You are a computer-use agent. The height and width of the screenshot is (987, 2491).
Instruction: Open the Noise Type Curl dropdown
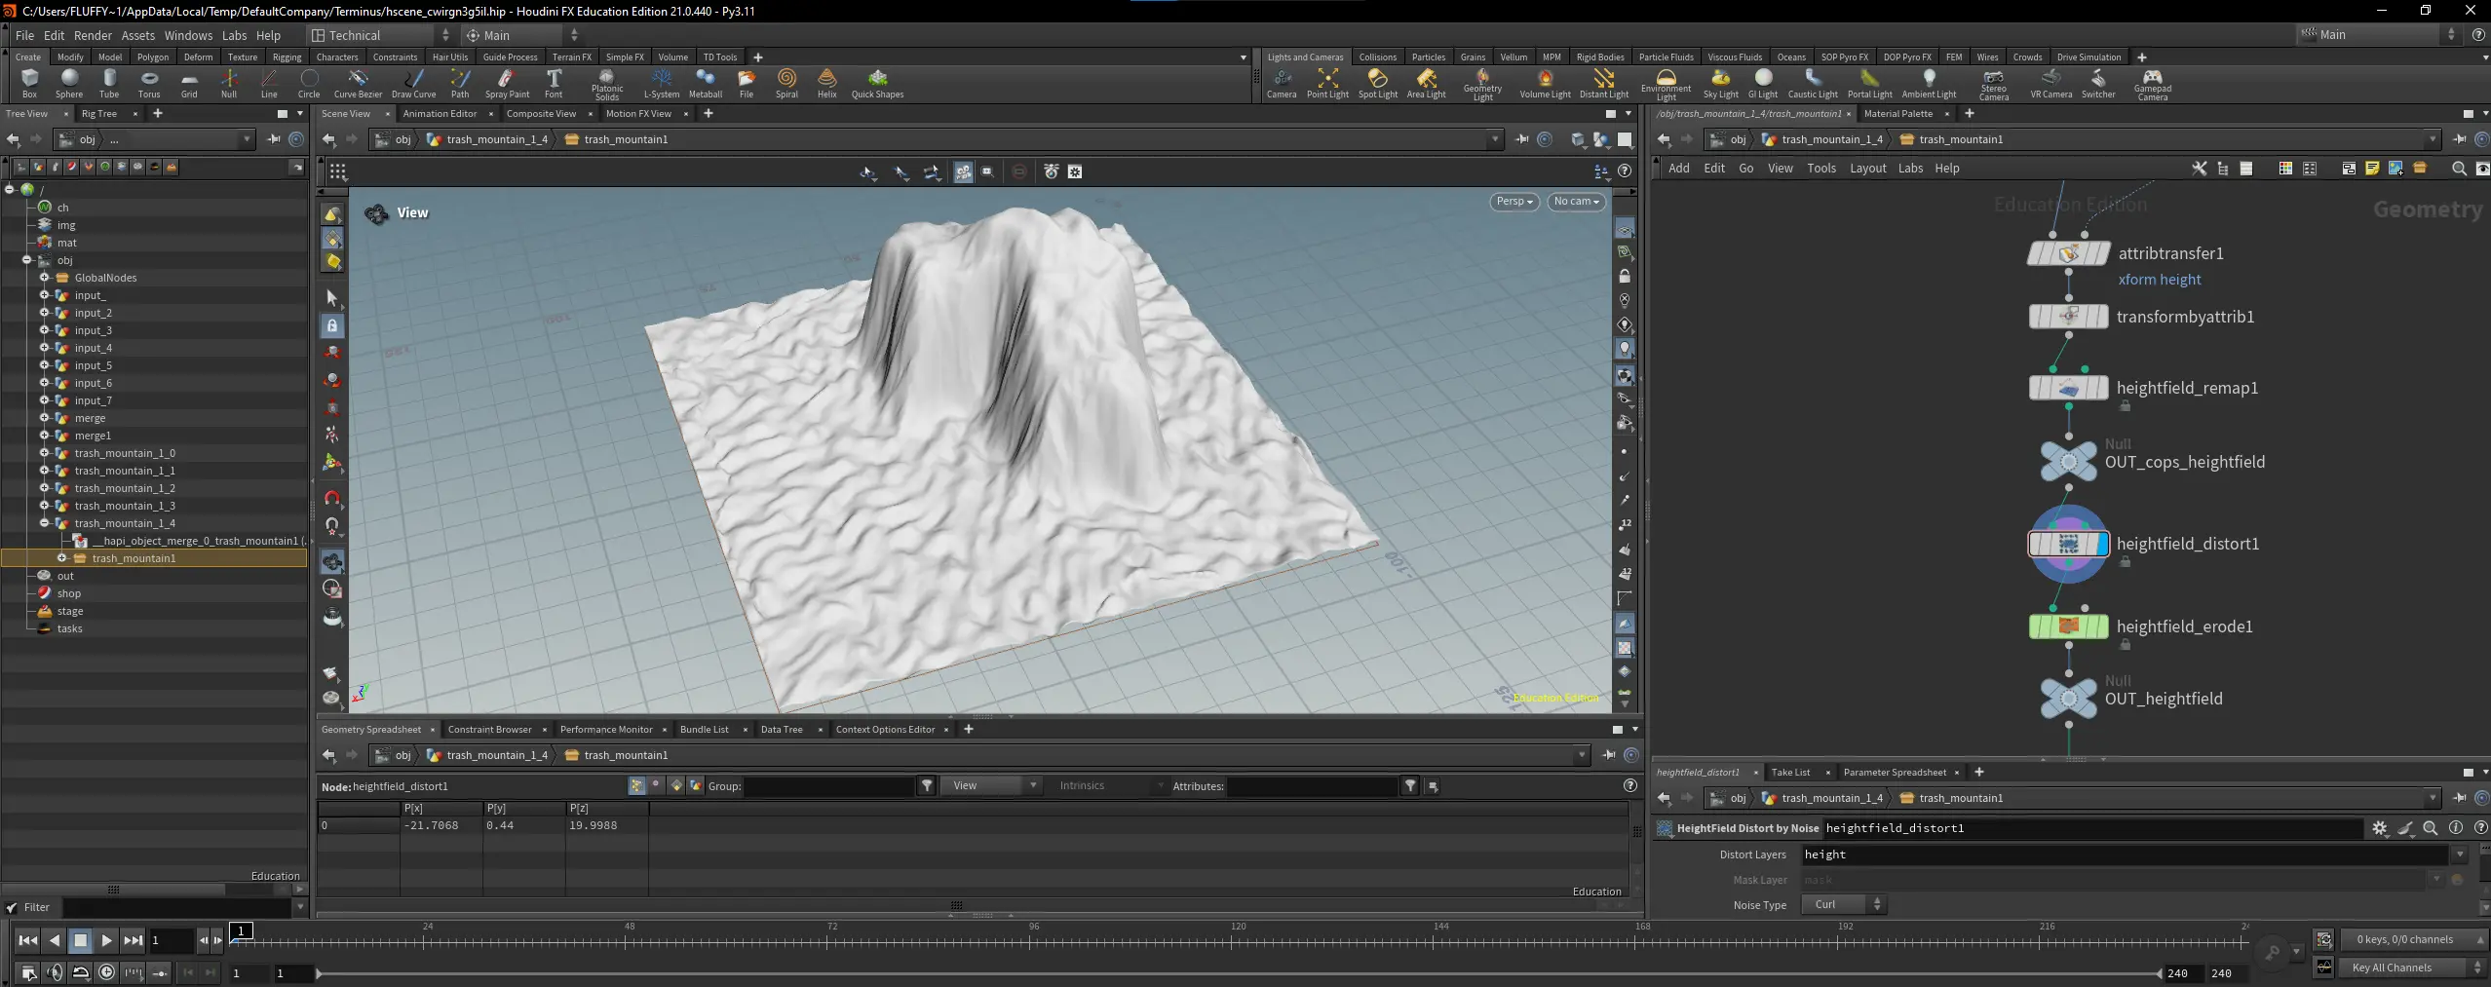[1845, 905]
